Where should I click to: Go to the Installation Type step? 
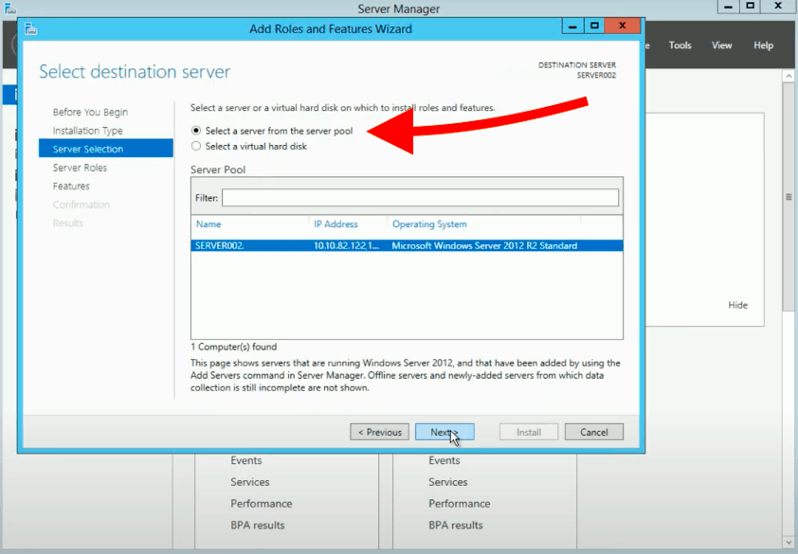(x=87, y=131)
